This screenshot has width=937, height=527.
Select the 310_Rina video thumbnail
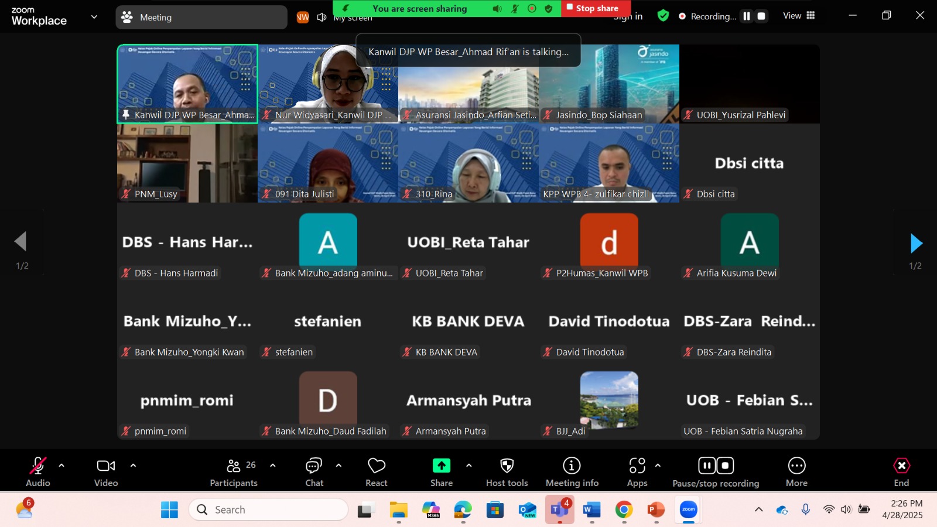click(x=468, y=163)
